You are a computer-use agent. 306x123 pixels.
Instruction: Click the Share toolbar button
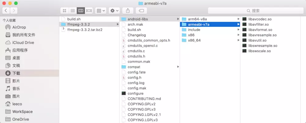pyautogui.click(x=128, y=10)
